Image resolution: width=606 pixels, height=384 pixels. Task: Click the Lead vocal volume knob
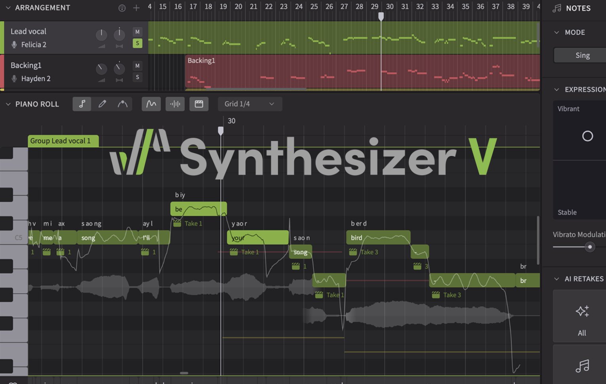[x=101, y=35]
